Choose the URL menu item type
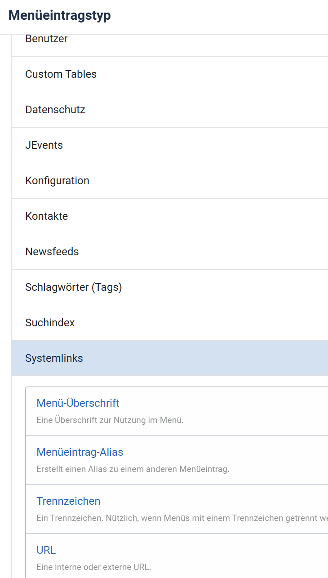 (46, 550)
